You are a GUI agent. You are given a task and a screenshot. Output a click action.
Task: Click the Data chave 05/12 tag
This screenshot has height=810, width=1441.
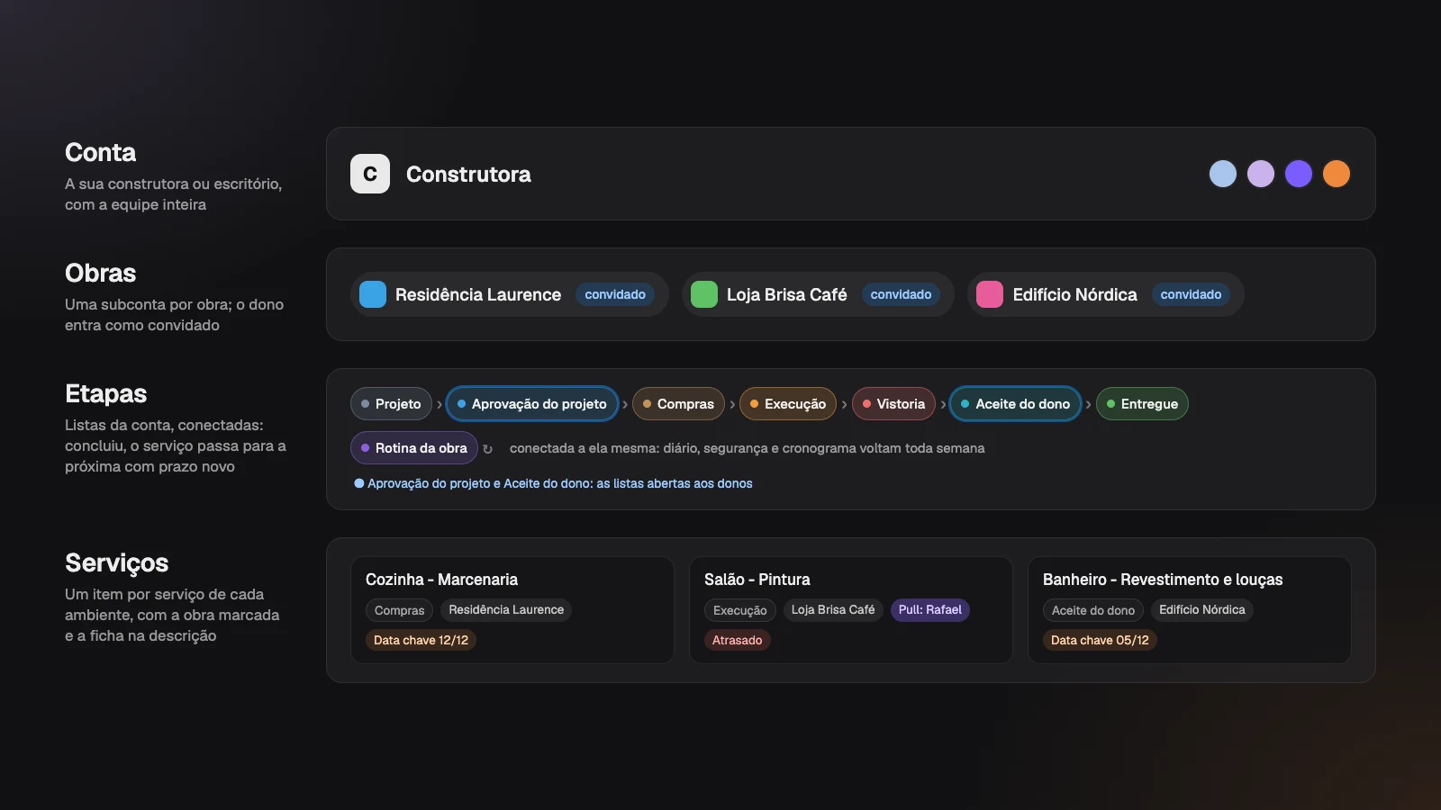coord(1100,640)
